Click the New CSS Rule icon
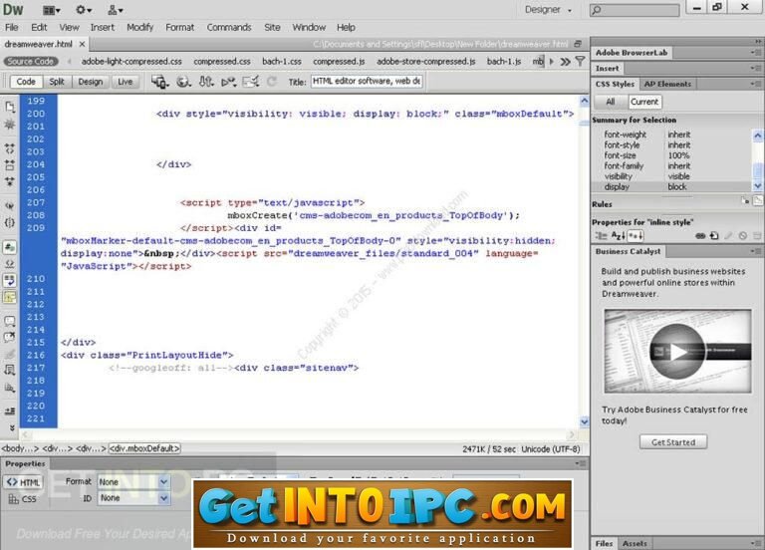 point(714,236)
